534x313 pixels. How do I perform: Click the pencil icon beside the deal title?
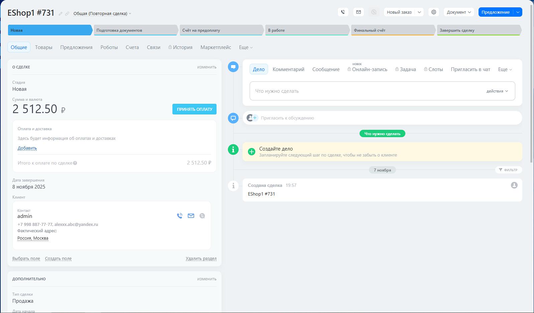(x=60, y=14)
